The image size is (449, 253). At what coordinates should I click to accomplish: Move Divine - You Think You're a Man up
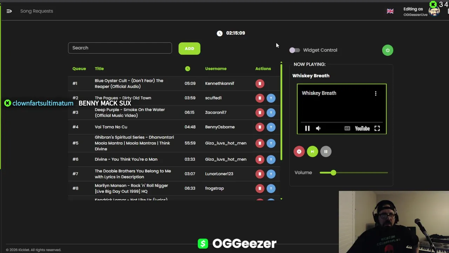[271, 159]
